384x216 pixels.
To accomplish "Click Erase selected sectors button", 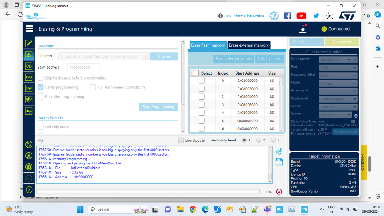I will pos(234,59).
